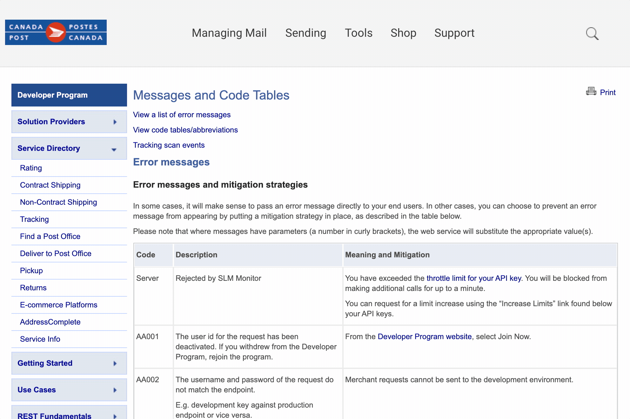Select Use Cases sidebar label
Image resolution: width=630 pixels, height=419 pixels.
click(x=37, y=390)
